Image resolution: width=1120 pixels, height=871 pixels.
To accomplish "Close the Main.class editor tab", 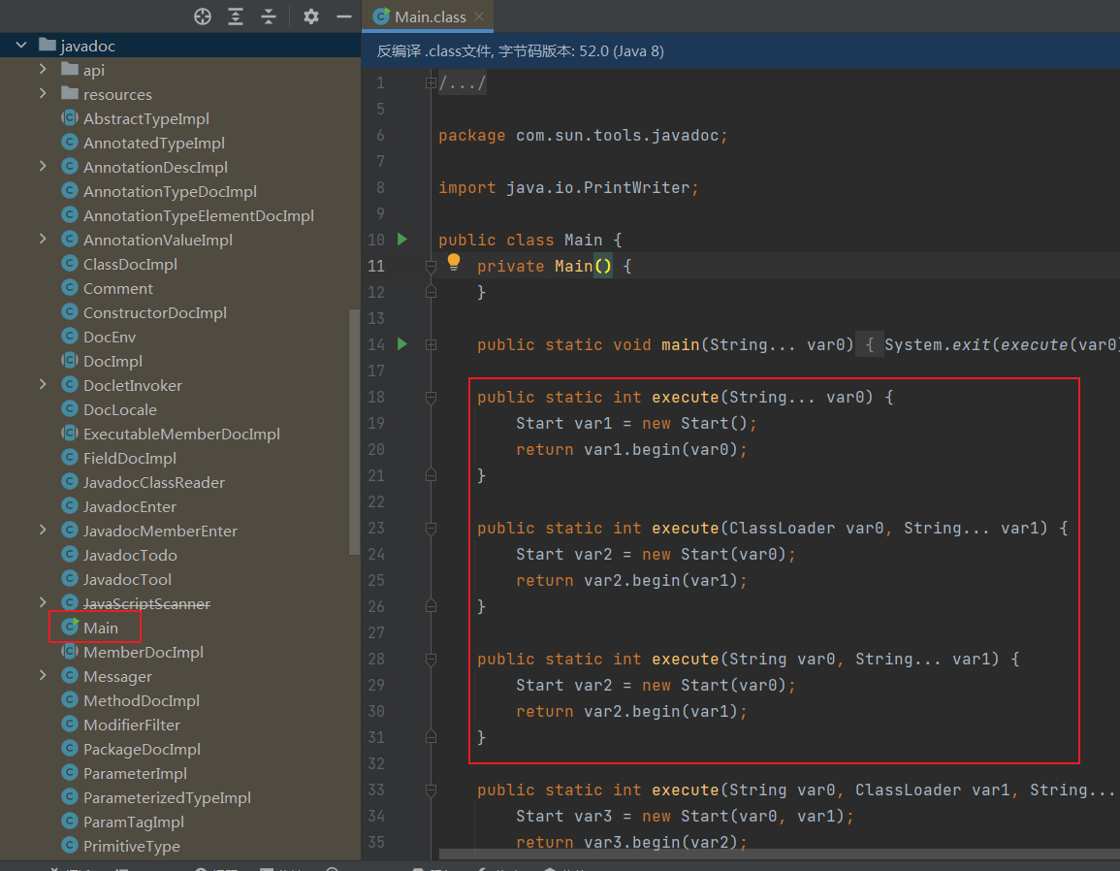I will point(479,16).
